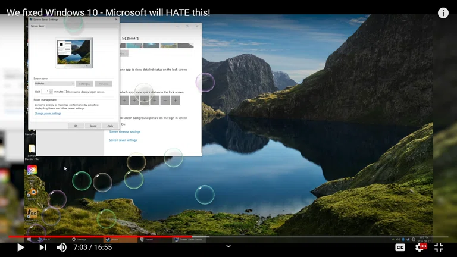
Task: Open Adobe Creative Cloud desktop shortcut
Action: click(x=32, y=170)
